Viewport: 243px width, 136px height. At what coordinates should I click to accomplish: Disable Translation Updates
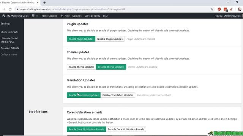118,95
